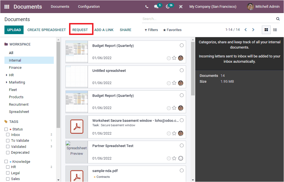This screenshot has height=182, width=284.
Task: Check the Deprecated tag checkbox
Action: (x=8, y=153)
